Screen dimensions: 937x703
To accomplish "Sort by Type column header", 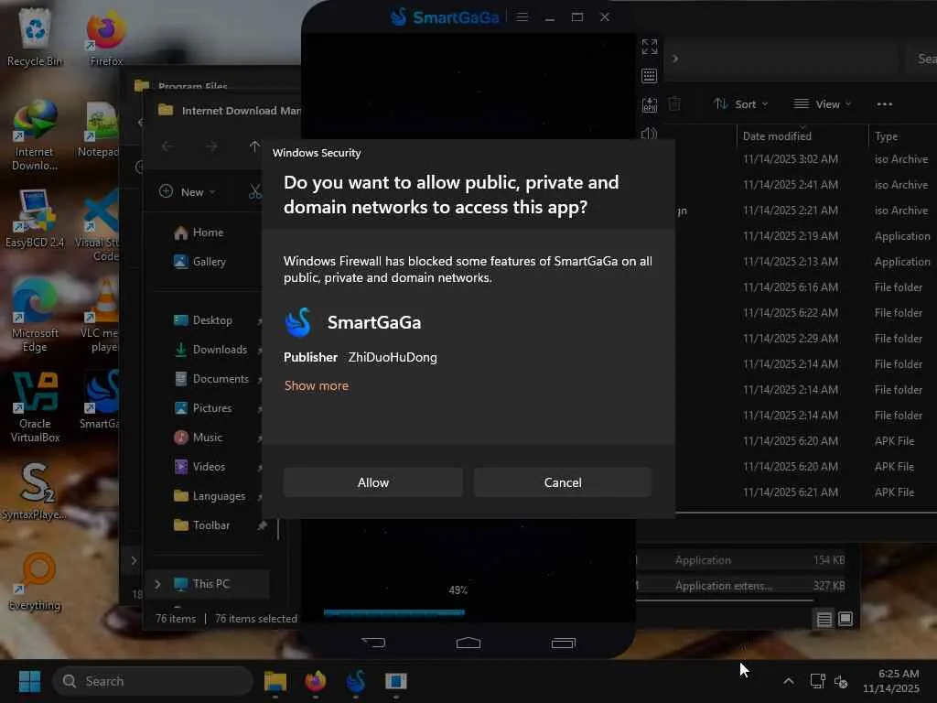I will (x=886, y=136).
